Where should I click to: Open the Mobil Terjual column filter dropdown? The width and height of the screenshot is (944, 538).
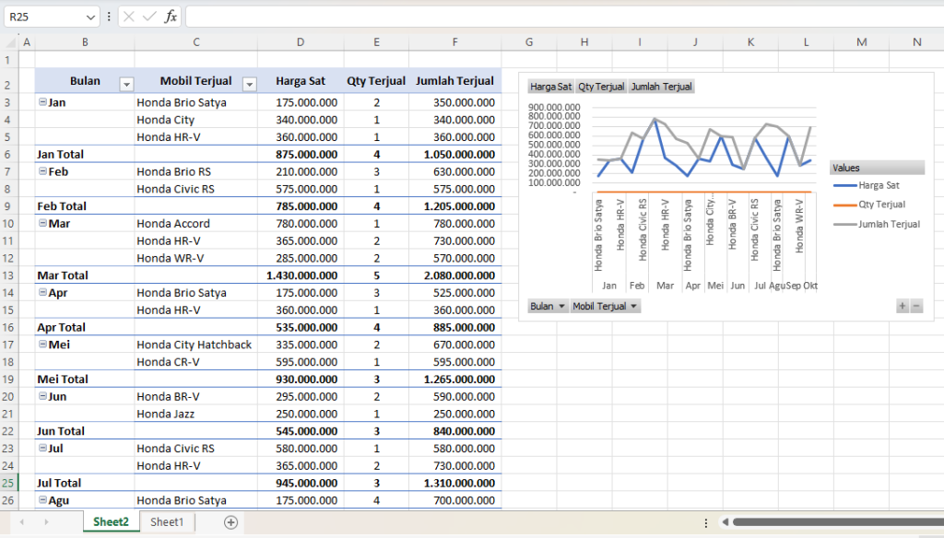coord(248,84)
